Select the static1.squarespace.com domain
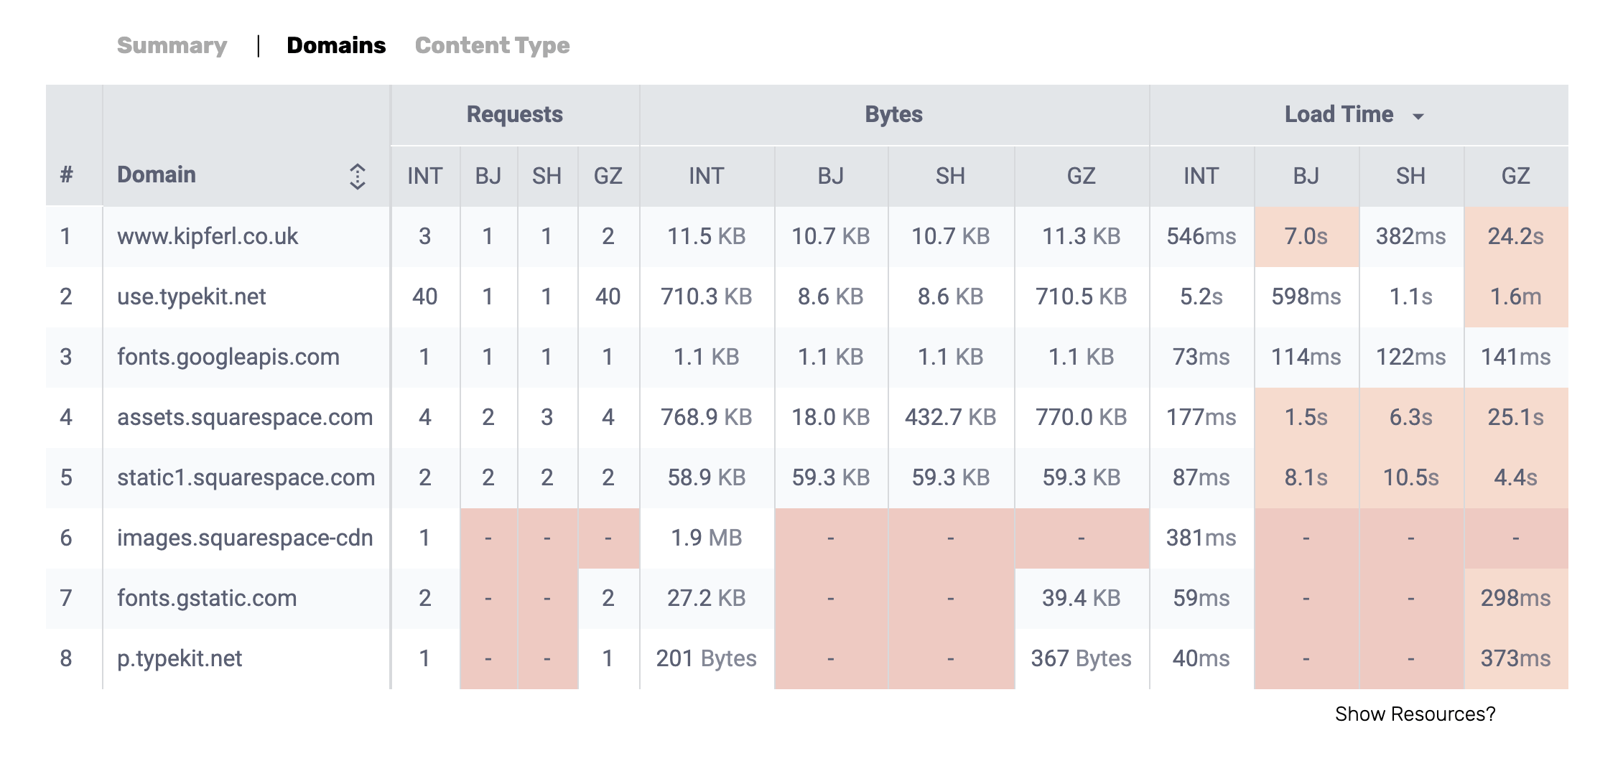Viewport: 1623px width, 761px height. (x=246, y=477)
